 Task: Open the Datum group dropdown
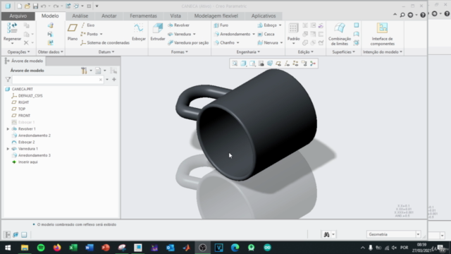(x=106, y=52)
